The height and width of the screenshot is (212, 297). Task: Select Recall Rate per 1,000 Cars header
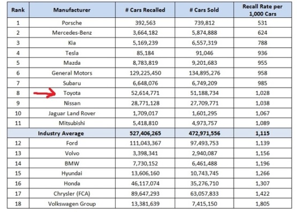point(263,10)
